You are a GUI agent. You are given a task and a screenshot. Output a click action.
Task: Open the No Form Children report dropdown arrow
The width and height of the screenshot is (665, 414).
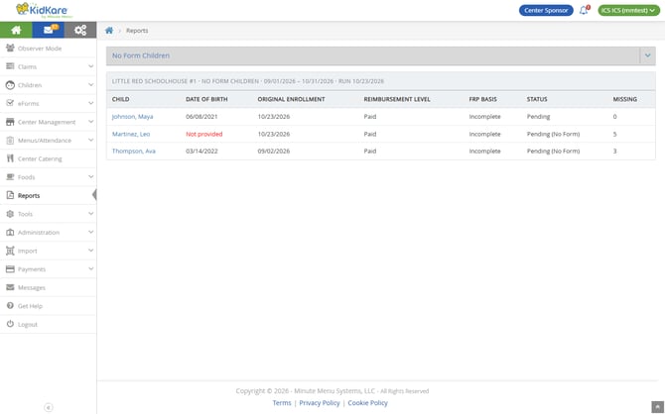click(647, 55)
